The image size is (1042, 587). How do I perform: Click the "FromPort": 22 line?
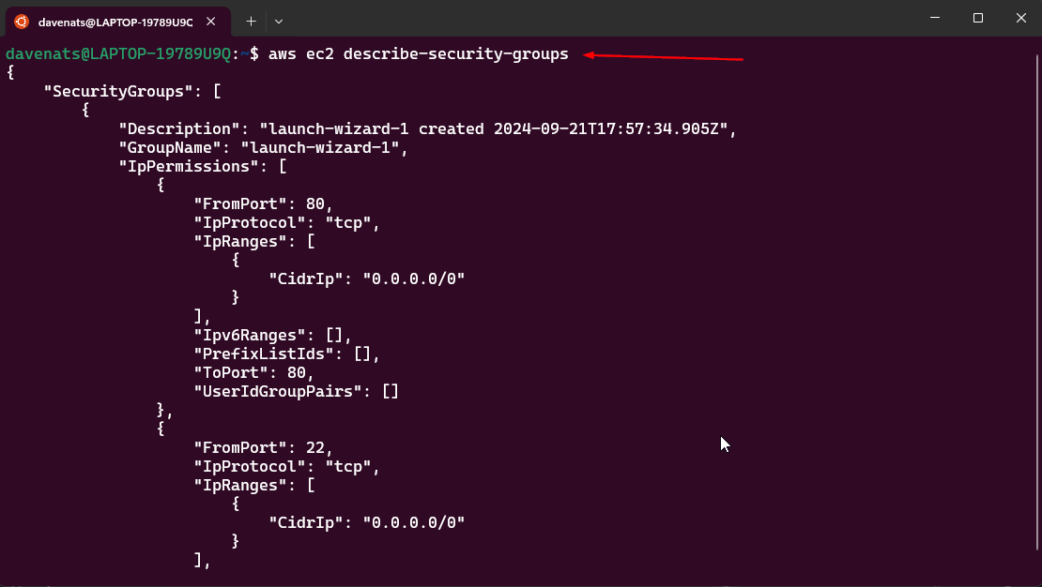click(263, 448)
